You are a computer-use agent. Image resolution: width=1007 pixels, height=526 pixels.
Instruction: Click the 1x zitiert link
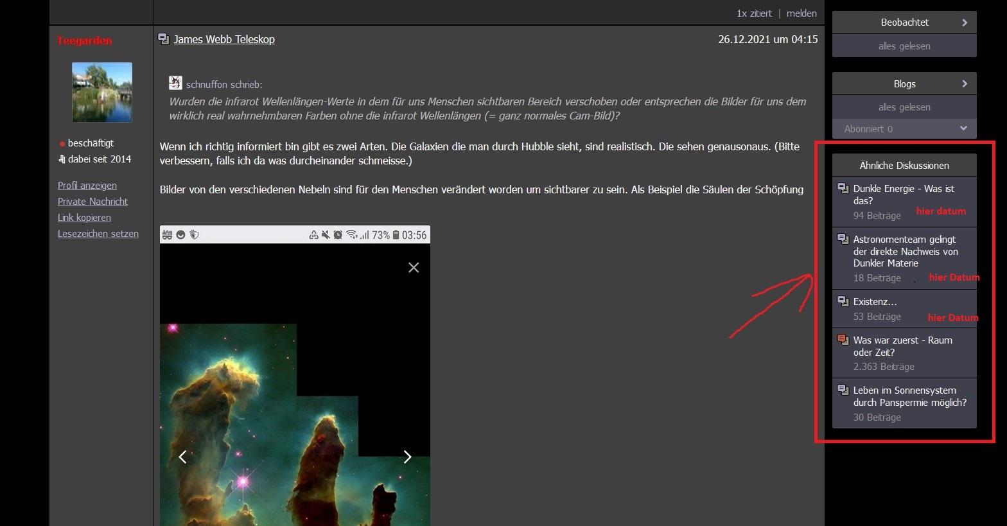pos(754,13)
